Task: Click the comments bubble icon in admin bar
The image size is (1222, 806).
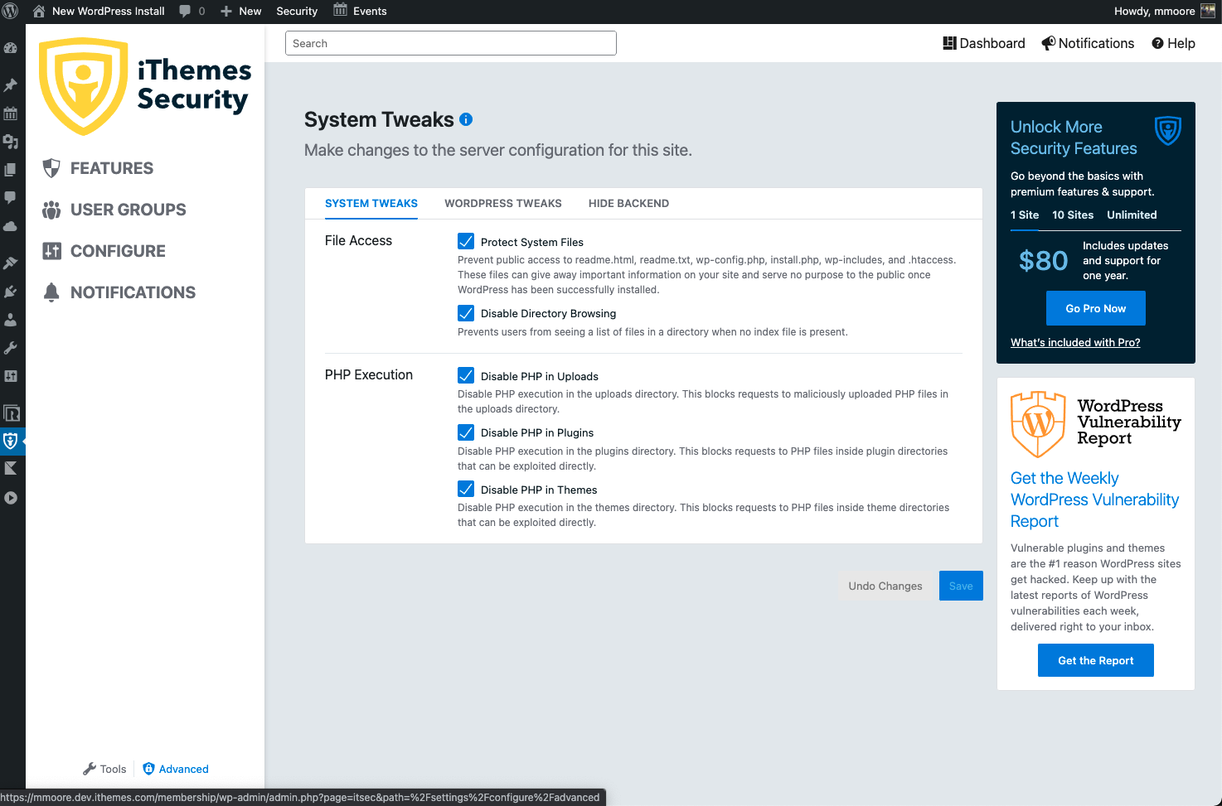Action: [x=185, y=12]
